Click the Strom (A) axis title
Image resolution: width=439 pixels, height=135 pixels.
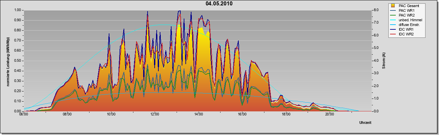384,61
